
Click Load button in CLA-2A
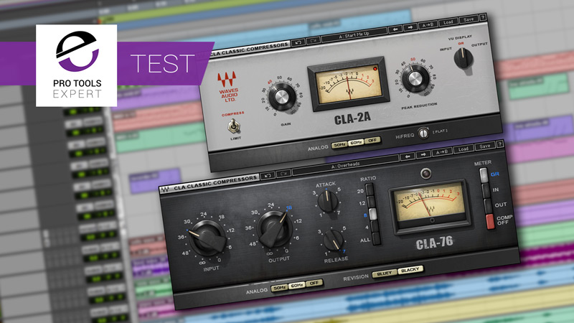click(448, 22)
